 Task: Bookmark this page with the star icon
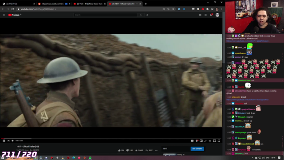click(x=173, y=9)
